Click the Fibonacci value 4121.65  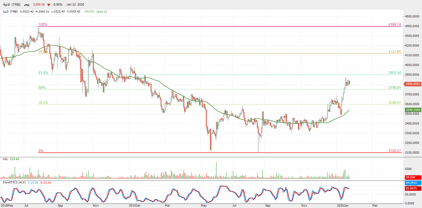point(395,52)
